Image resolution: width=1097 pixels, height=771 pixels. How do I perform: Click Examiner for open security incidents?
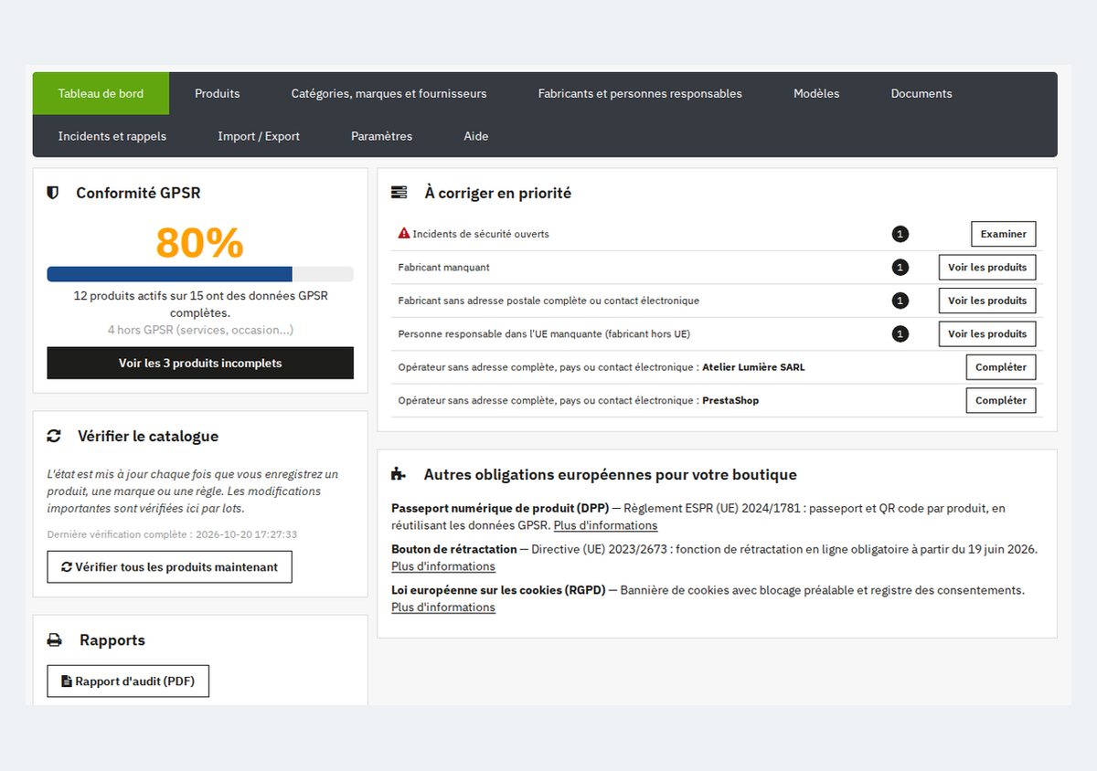pos(1003,234)
